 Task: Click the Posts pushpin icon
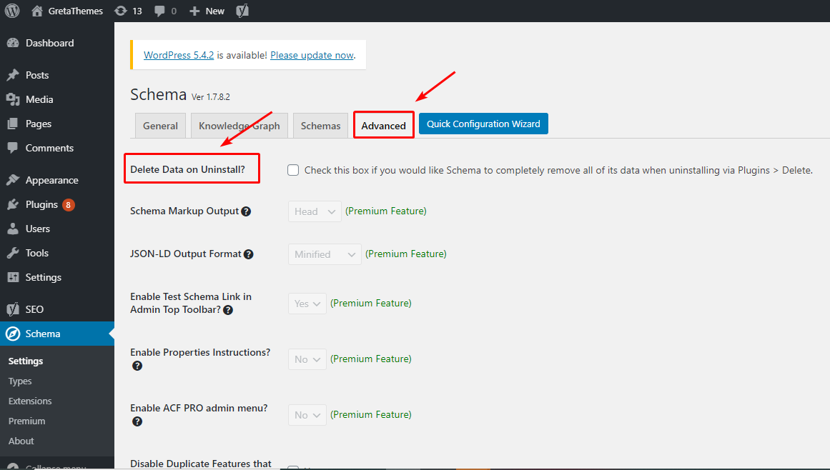point(13,75)
